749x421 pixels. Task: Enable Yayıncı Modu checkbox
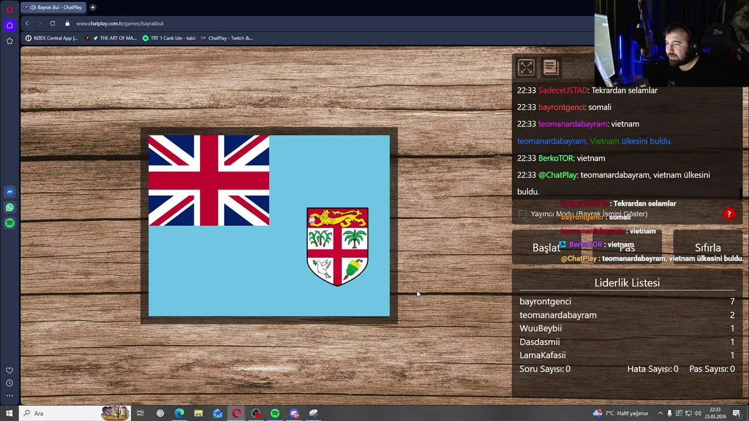pyautogui.click(x=523, y=214)
